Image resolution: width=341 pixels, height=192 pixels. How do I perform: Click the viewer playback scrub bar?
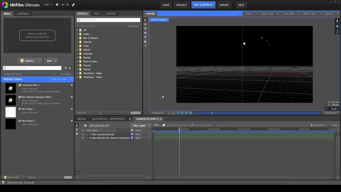click(257, 113)
